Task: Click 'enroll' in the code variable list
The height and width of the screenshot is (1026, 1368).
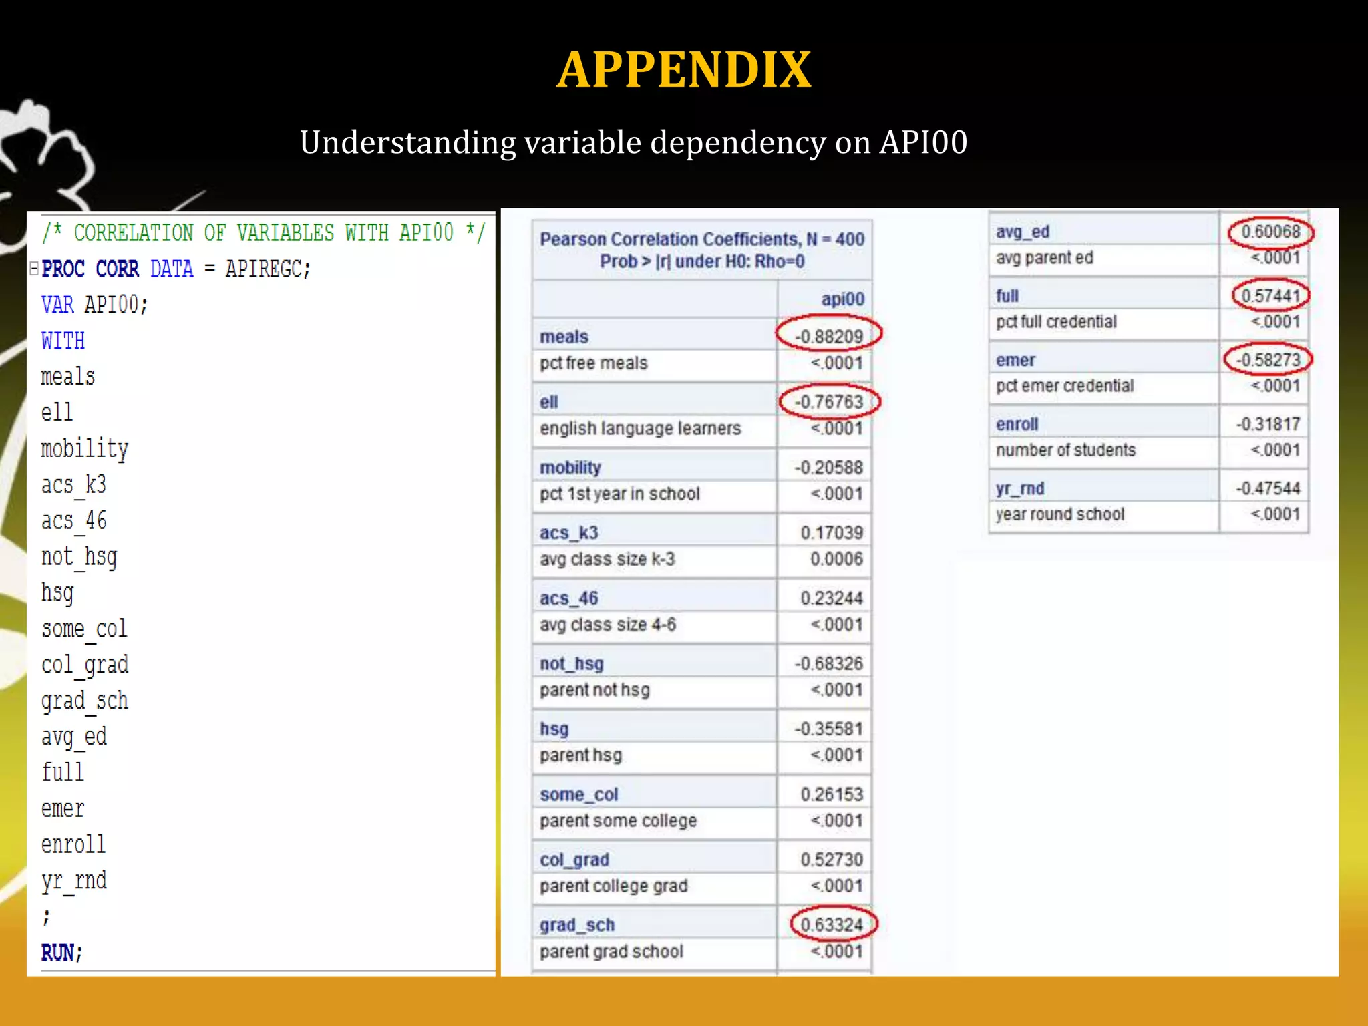Action: point(73,844)
